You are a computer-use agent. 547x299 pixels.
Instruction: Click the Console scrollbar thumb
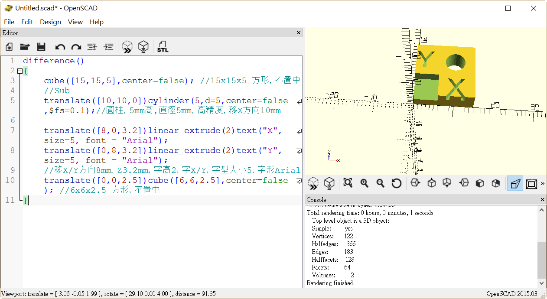(x=542, y=260)
